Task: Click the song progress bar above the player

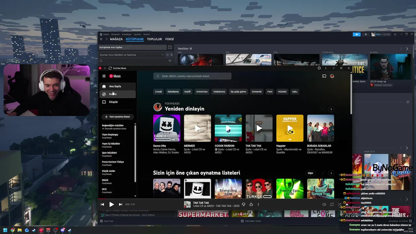Action: pos(224,199)
